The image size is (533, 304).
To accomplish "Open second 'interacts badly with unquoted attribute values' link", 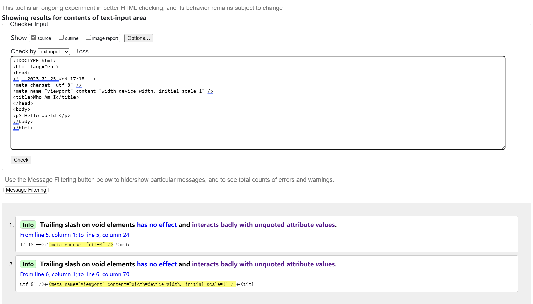I will tap(263, 264).
